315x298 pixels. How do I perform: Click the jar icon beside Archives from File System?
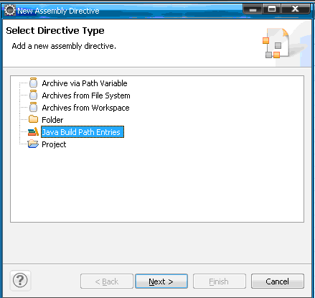point(33,95)
